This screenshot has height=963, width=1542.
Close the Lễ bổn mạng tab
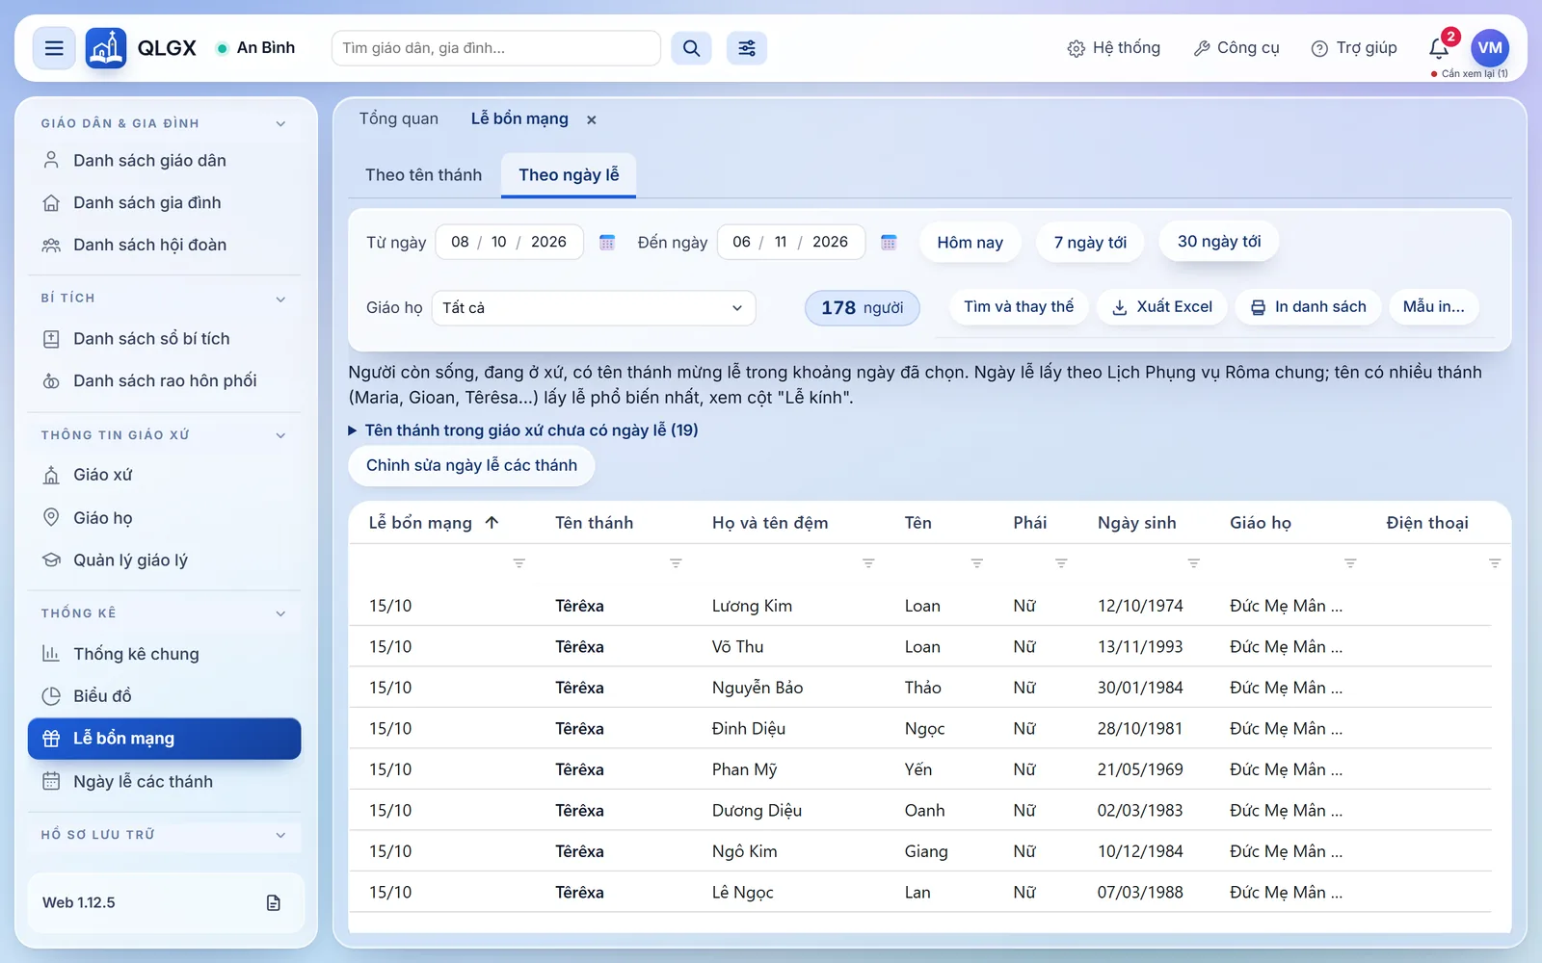(592, 119)
